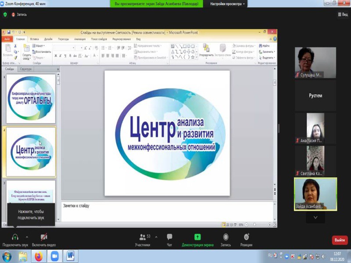Select the rectangle shape in shapes gallery
The height and width of the screenshot is (263, 351).
click(185, 46)
